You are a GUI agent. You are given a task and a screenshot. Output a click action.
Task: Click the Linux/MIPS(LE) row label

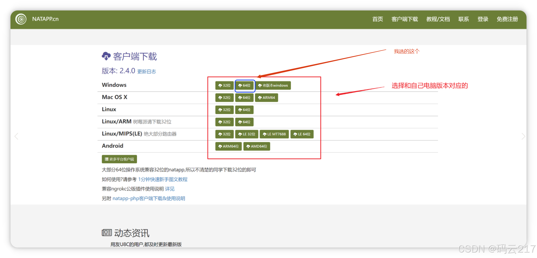coord(122,134)
